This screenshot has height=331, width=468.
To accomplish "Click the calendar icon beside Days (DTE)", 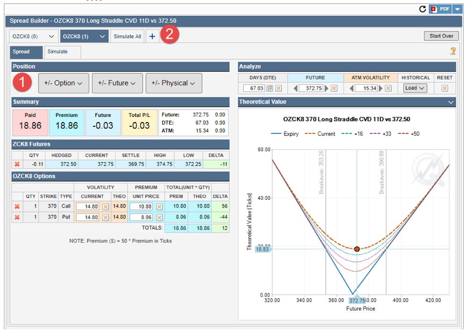I will [x=269, y=88].
